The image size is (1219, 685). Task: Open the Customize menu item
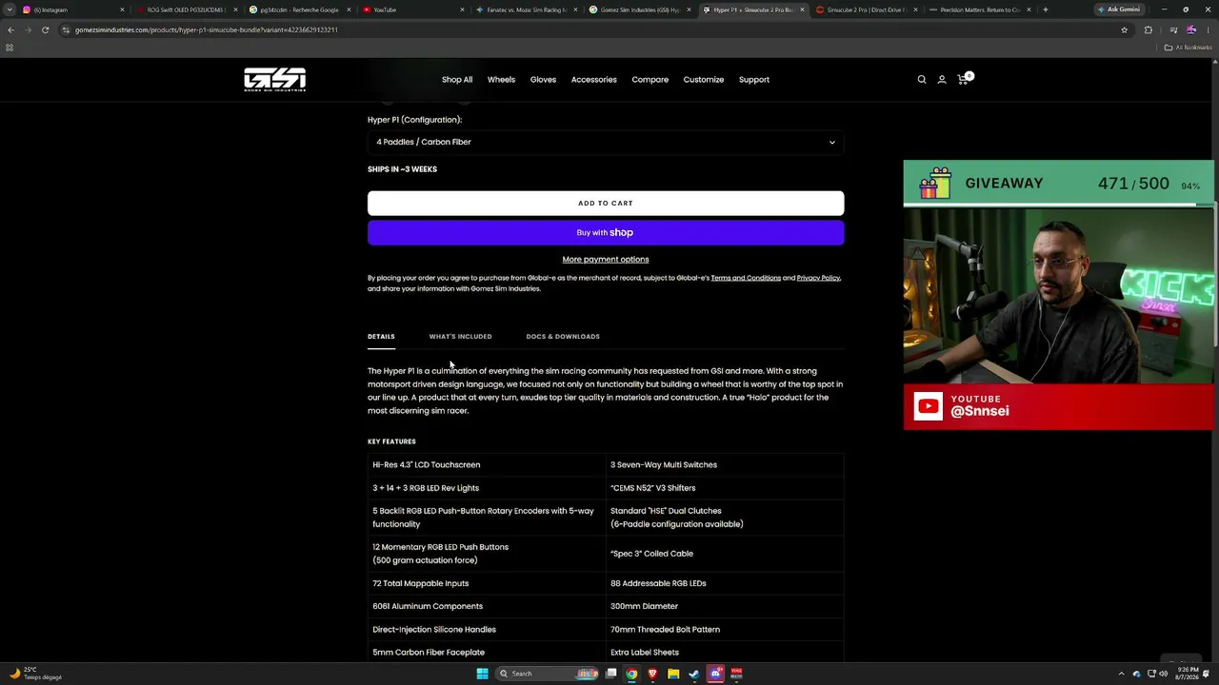(x=704, y=80)
